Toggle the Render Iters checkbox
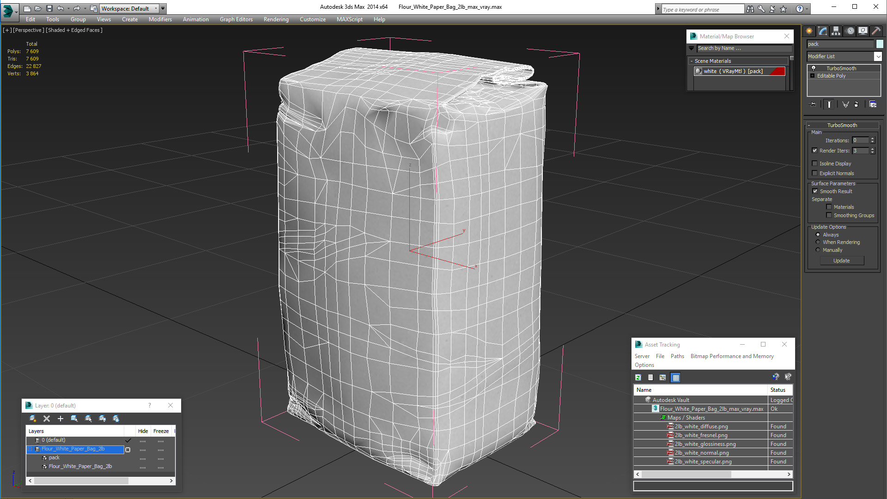The image size is (887, 499). [x=815, y=151]
